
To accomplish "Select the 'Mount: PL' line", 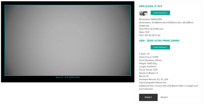I will click(144, 76).
